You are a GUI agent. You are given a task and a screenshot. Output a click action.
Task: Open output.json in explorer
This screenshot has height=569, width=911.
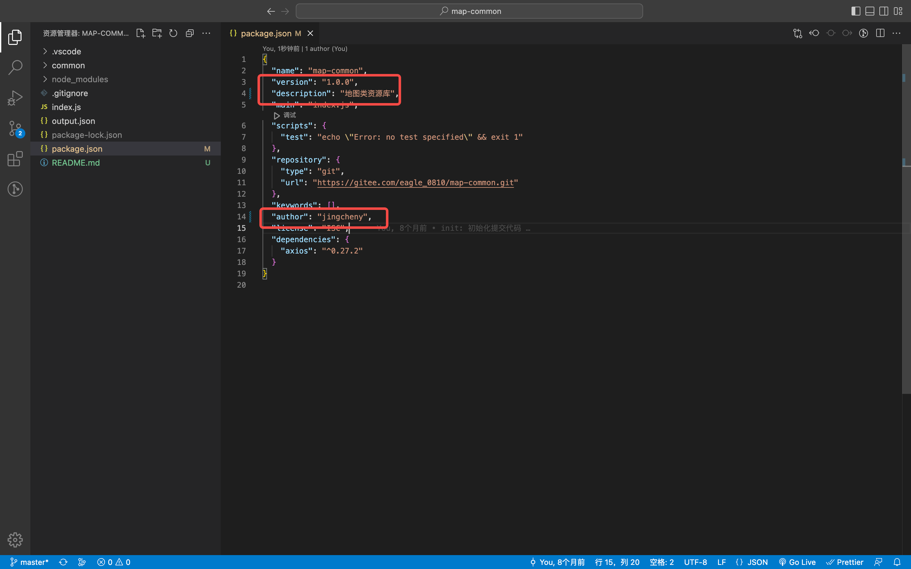125,121
